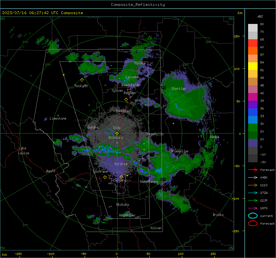This screenshot has height=258, width=276.
Task: Click the Banff city label
Action: (x=51, y=171)
